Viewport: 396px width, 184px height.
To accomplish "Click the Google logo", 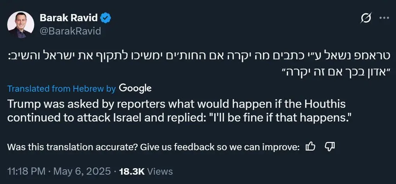I will point(135,88).
